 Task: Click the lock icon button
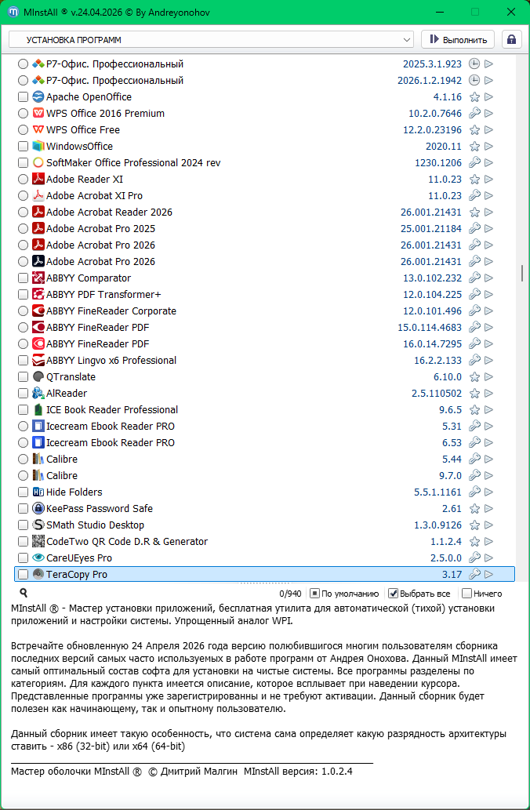[x=512, y=39]
